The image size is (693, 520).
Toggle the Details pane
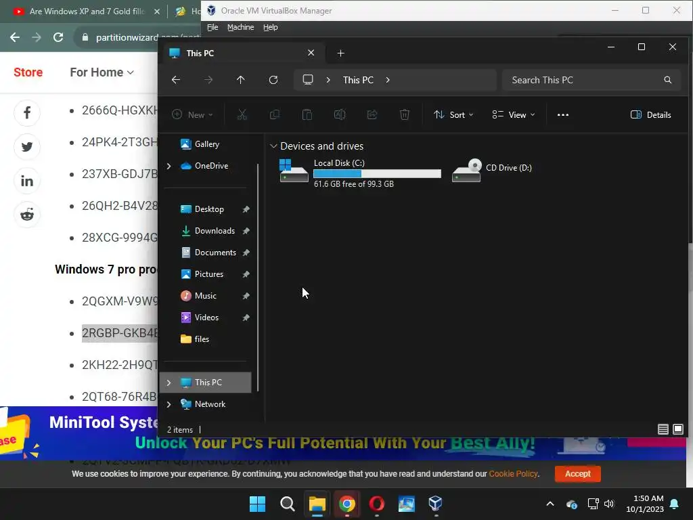pos(650,115)
